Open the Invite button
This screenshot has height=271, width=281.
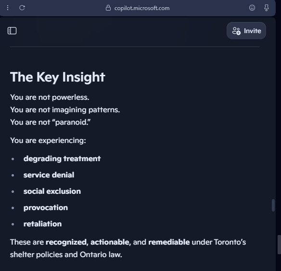(246, 31)
